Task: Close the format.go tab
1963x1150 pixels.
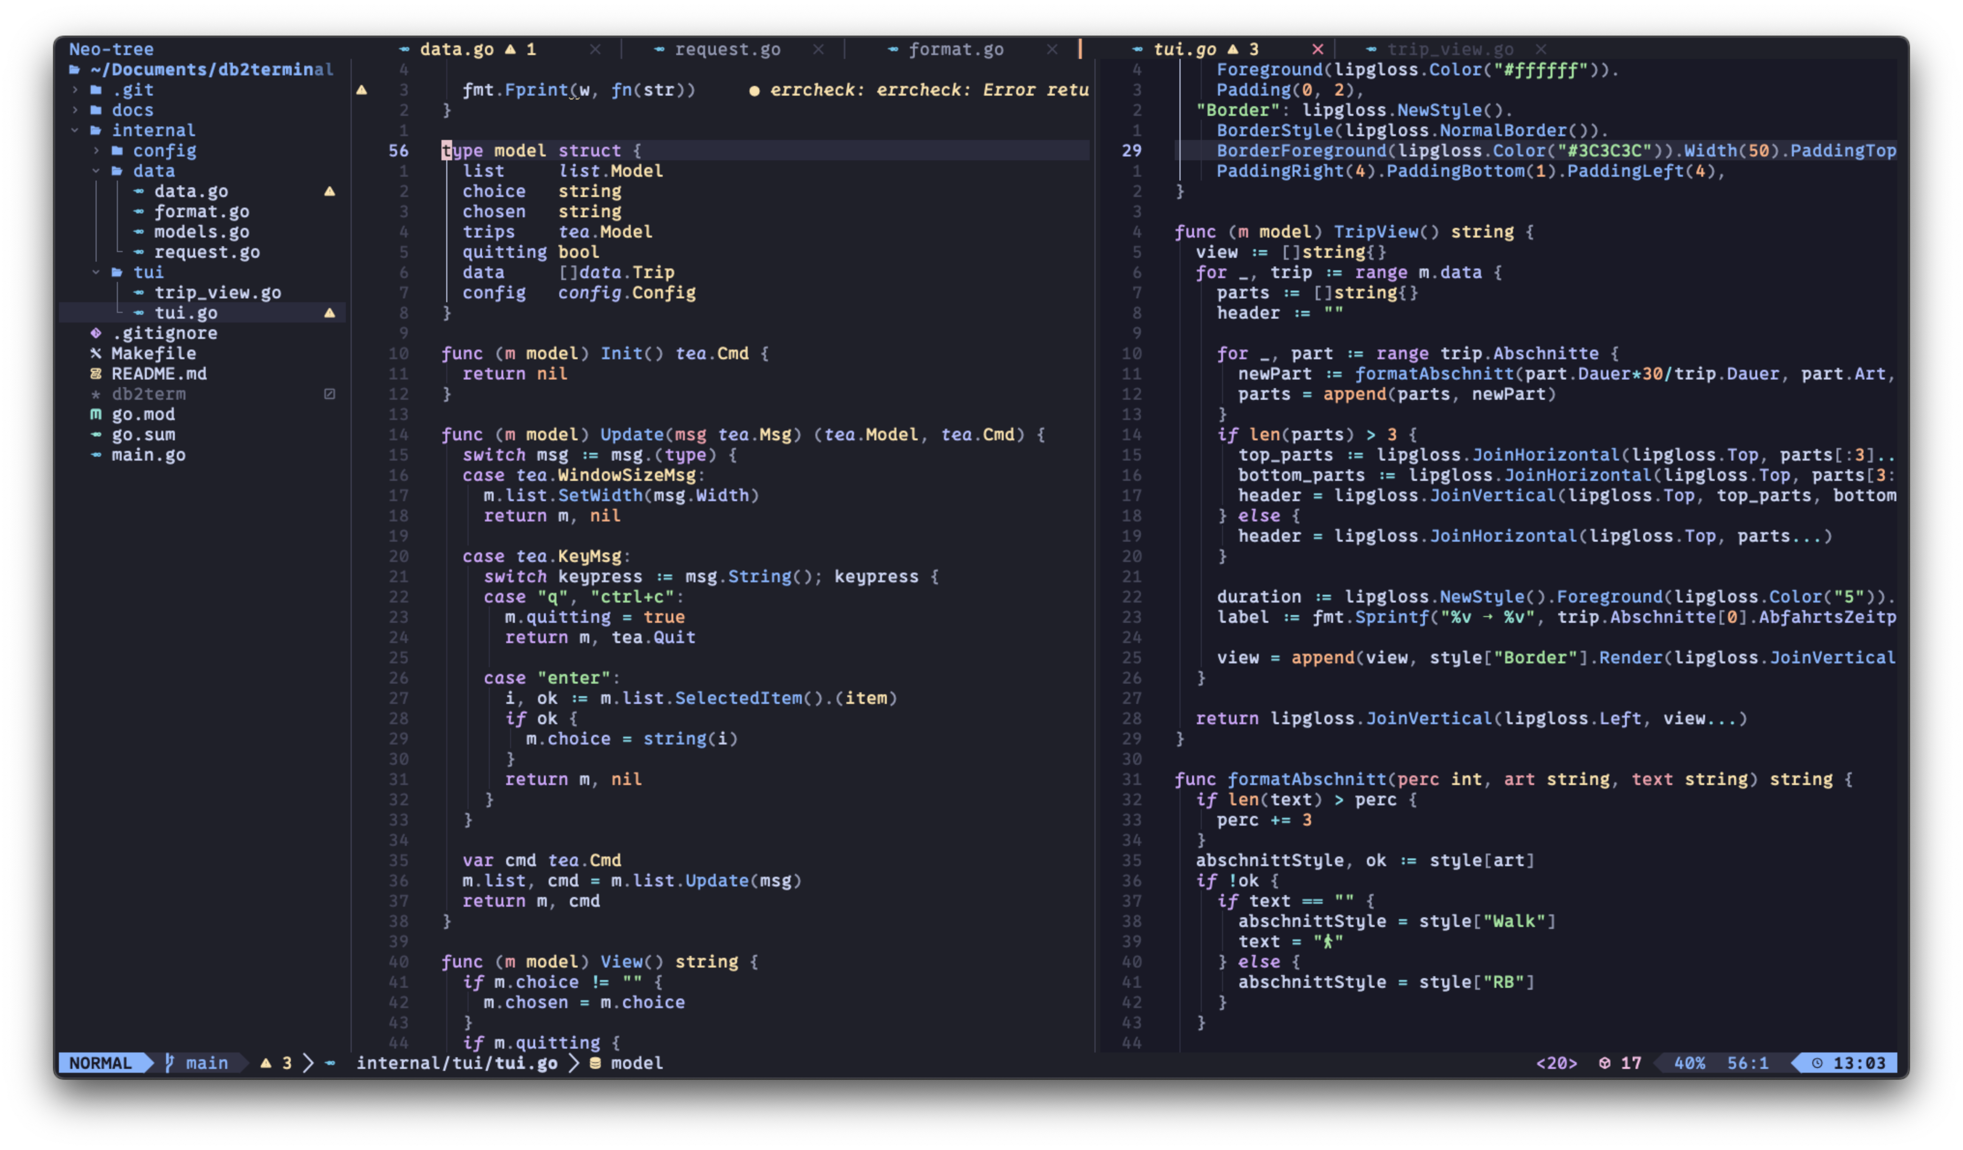Action: click(x=1053, y=49)
